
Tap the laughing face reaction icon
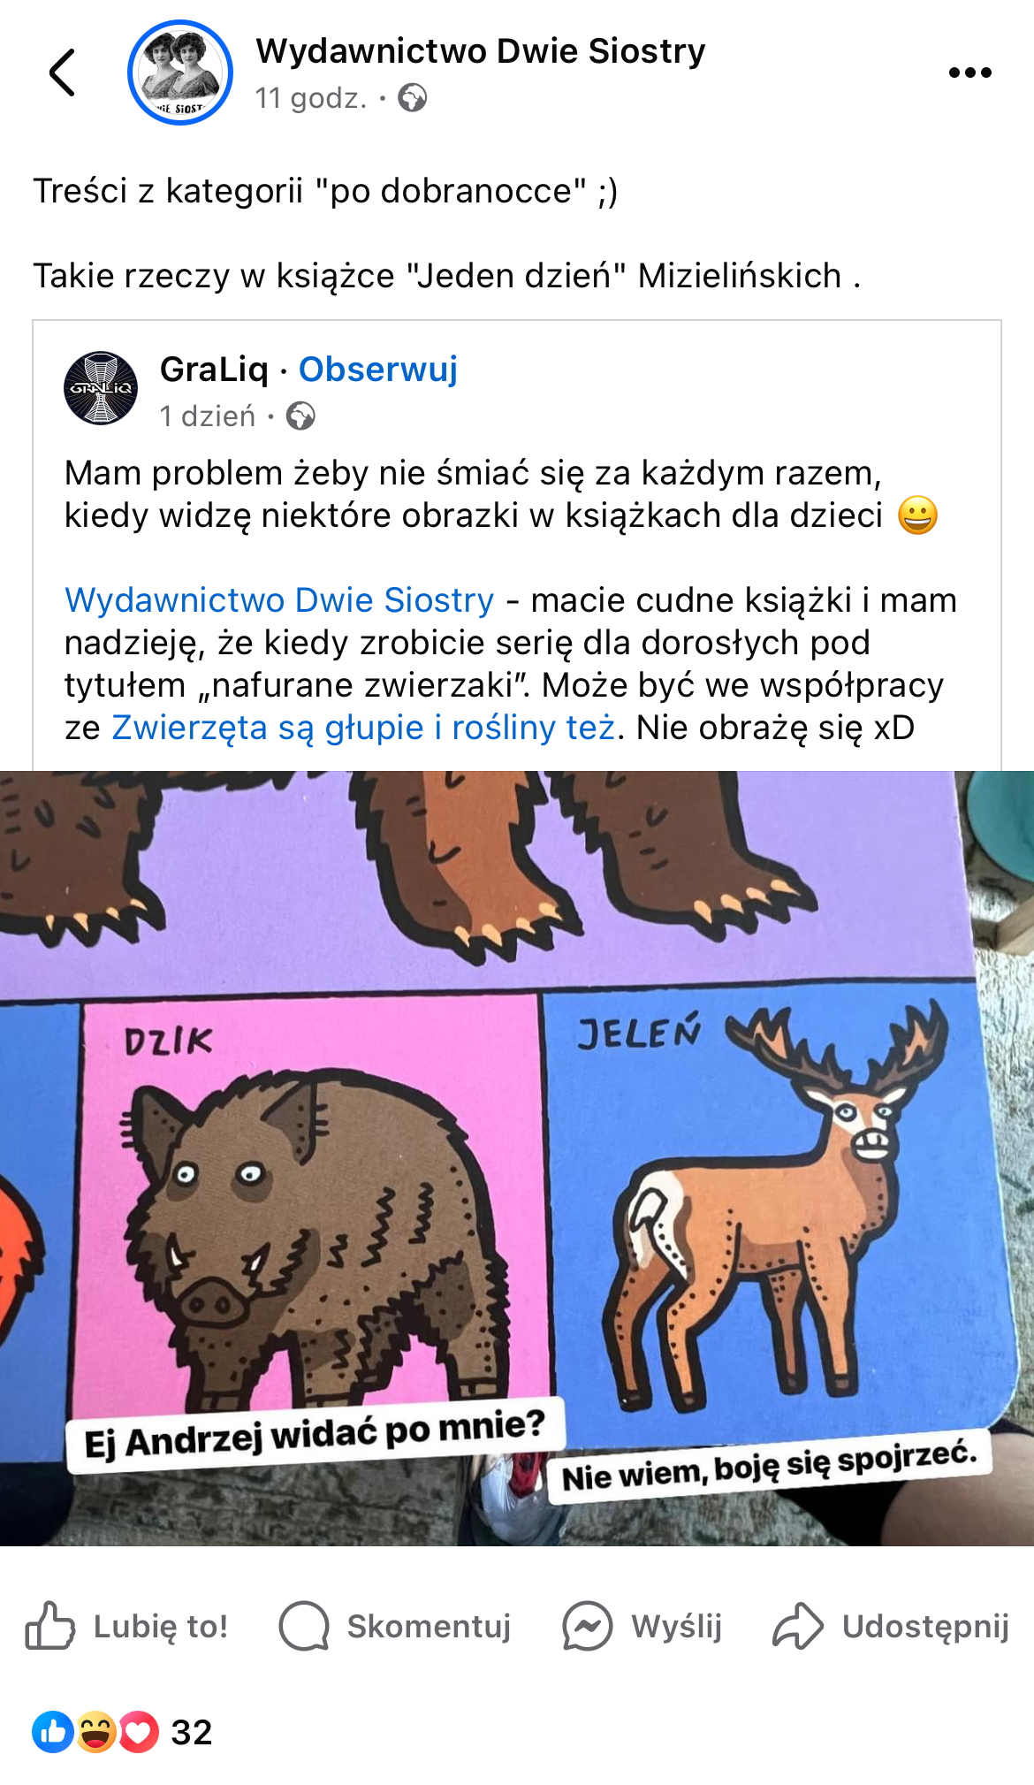pyautogui.click(x=95, y=1732)
